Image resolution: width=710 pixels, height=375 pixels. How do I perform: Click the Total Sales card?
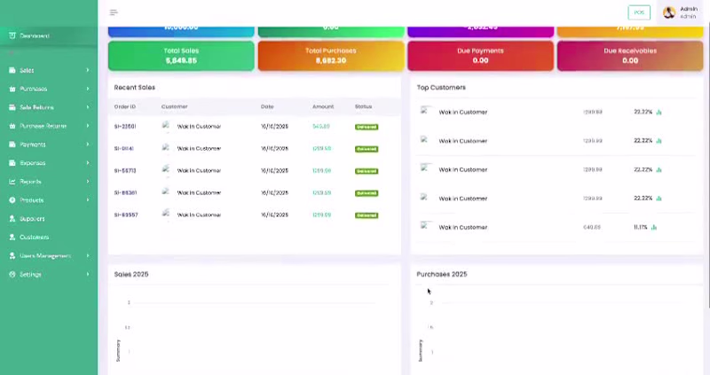tap(181, 56)
